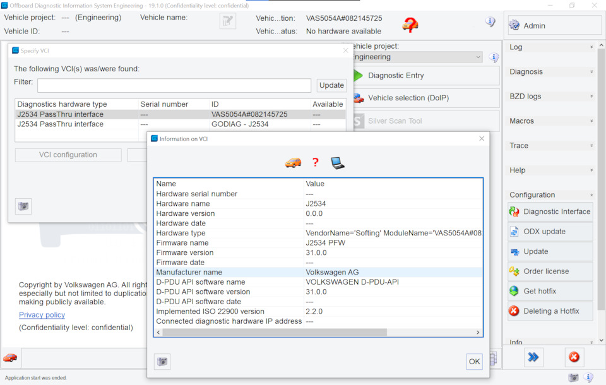Open the Privacy policy link
Image resolution: width=606 pixels, height=385 pixels.
click(x=42, y=315)
